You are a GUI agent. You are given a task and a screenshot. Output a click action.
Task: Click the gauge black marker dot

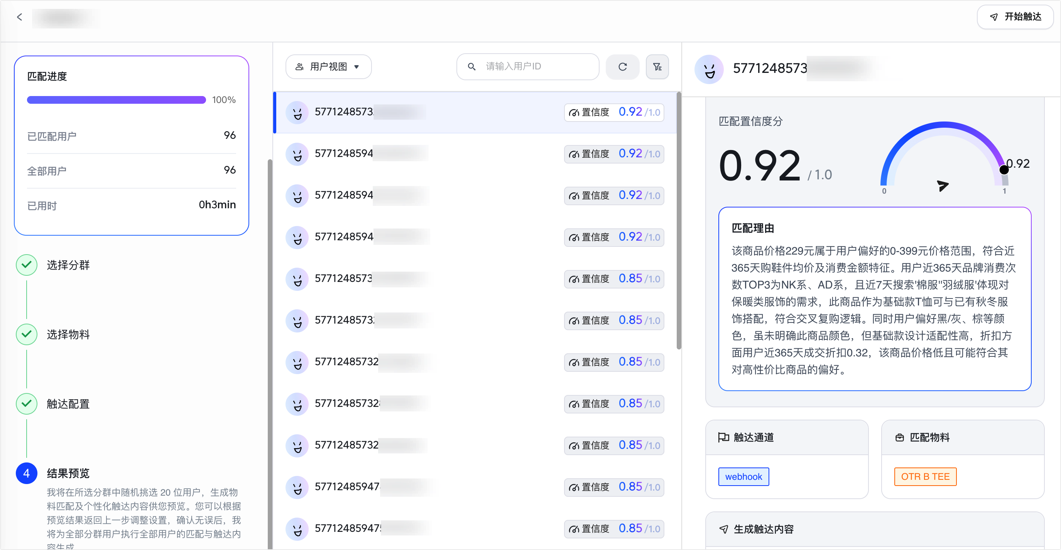pyautogui.click(x=1004, y=170)
